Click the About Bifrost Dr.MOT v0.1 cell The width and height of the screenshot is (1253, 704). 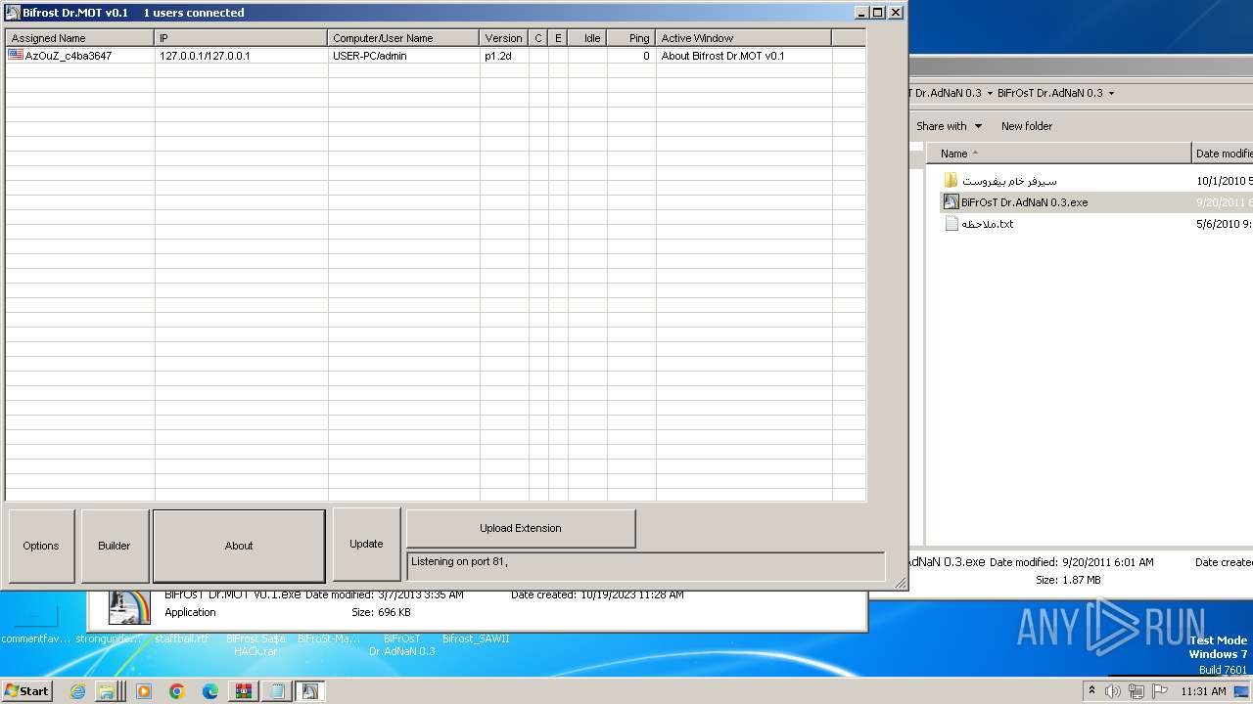click(722, 56)
